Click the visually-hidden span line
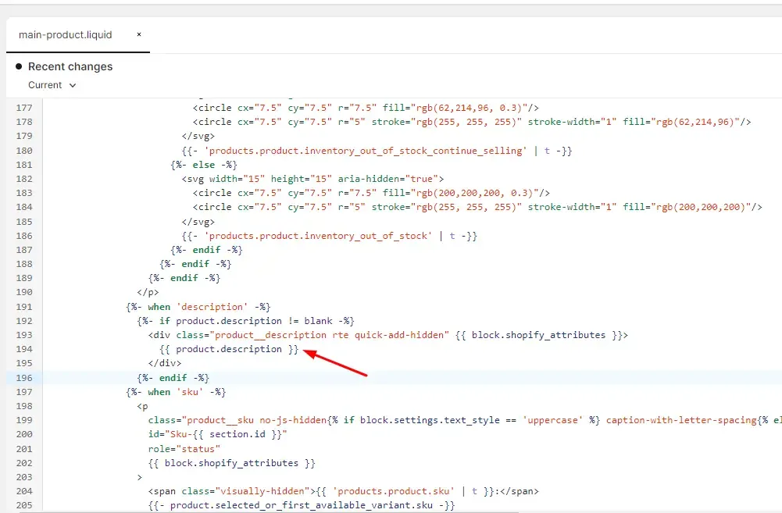The height and width of the screenshot is (513, 782). 343,491
